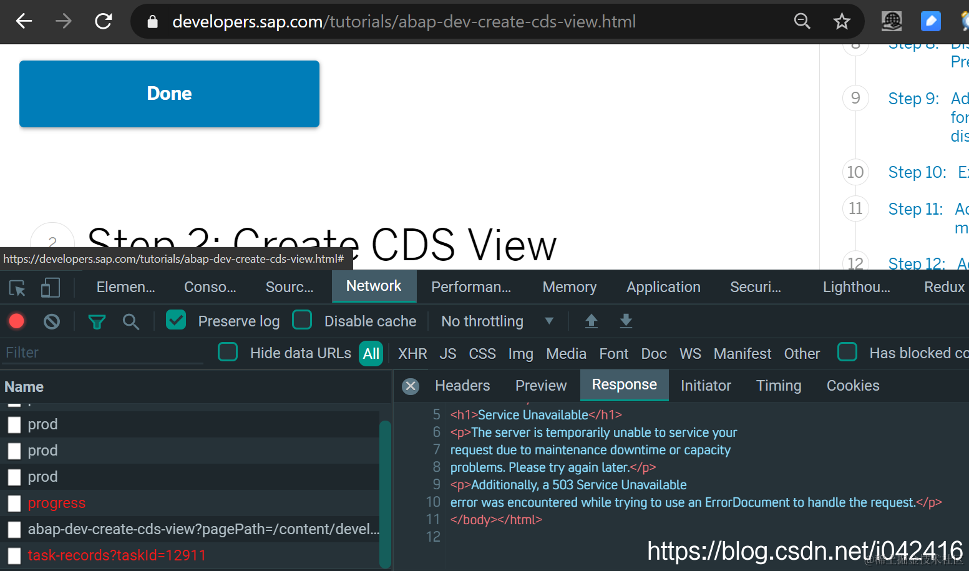Image resolution: width=969 pixels, height=571 pixels.
Task: Click the zoom magnifier in address bar
Action: click(x=802, y=21)
